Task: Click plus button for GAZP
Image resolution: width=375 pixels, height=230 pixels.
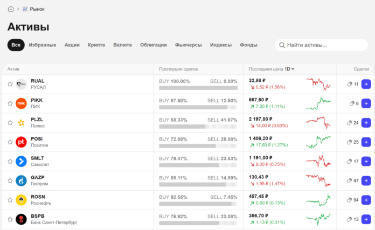Action: pyautogui.click(x=366, y=181)
